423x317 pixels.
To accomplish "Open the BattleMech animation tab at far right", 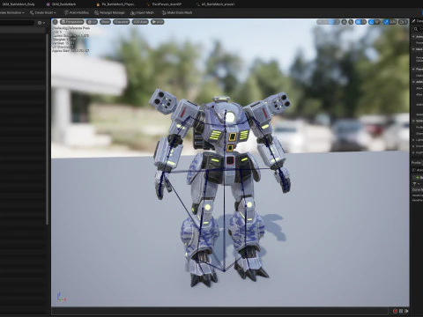I will click(216, 4).
